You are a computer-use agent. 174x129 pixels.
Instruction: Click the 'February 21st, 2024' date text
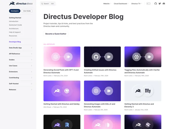pos(61,76)
